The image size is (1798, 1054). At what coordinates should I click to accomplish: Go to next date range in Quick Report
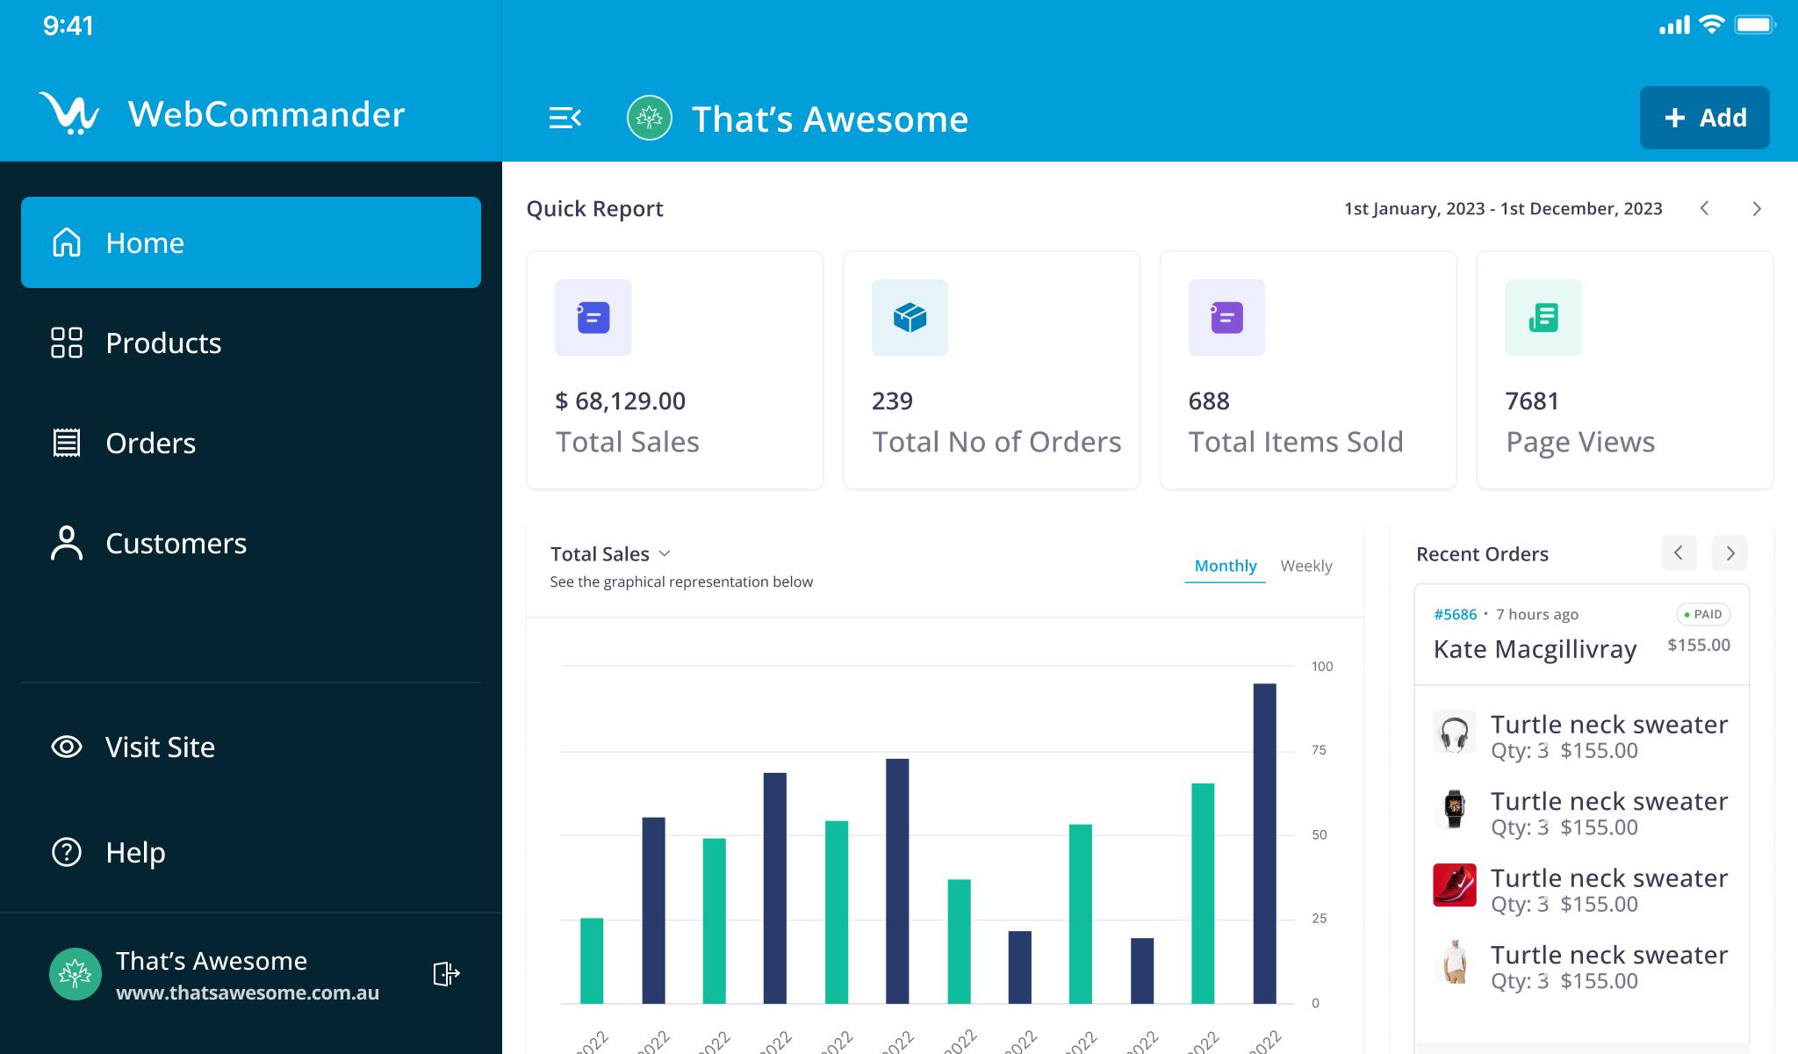pos(1756,208)
